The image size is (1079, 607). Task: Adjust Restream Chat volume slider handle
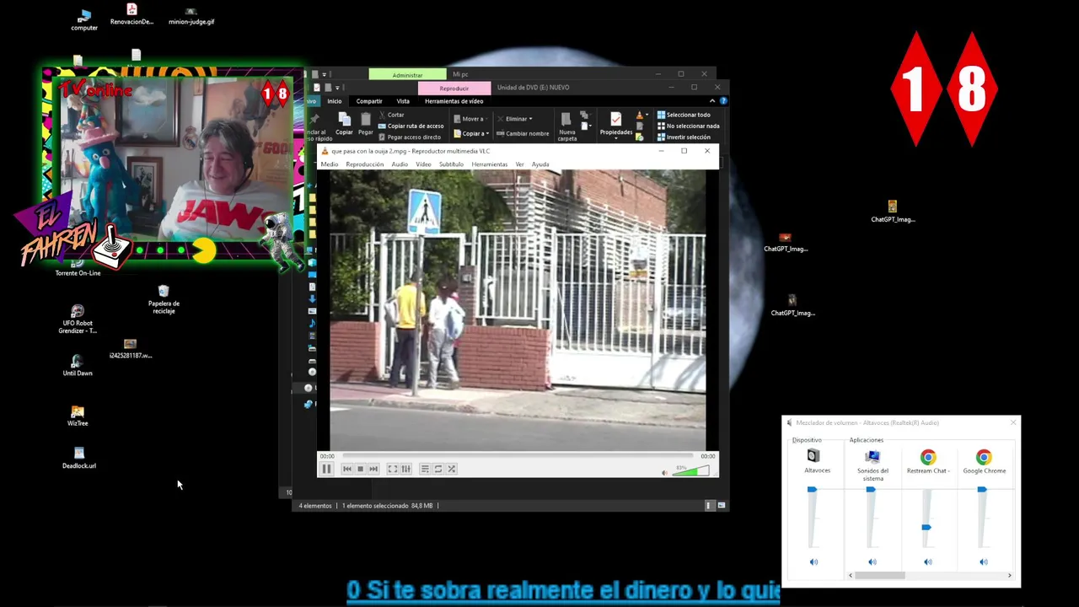926,527
